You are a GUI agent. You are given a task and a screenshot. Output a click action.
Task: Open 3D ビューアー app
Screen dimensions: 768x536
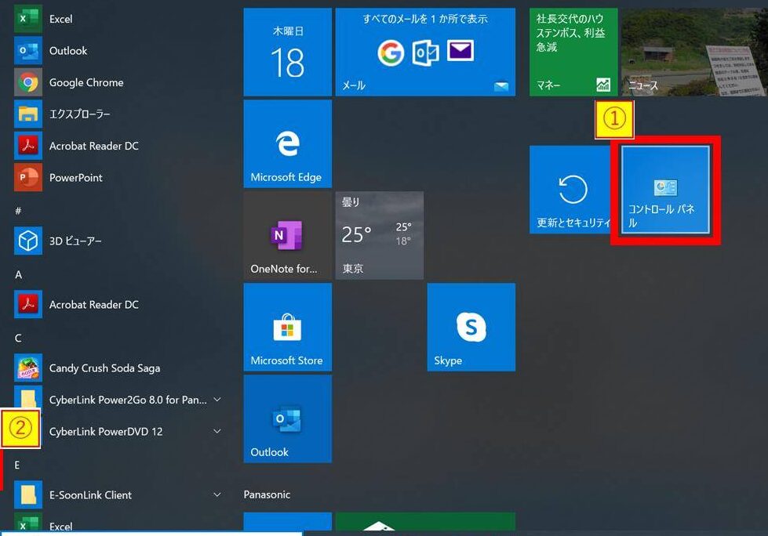[118, 241]
